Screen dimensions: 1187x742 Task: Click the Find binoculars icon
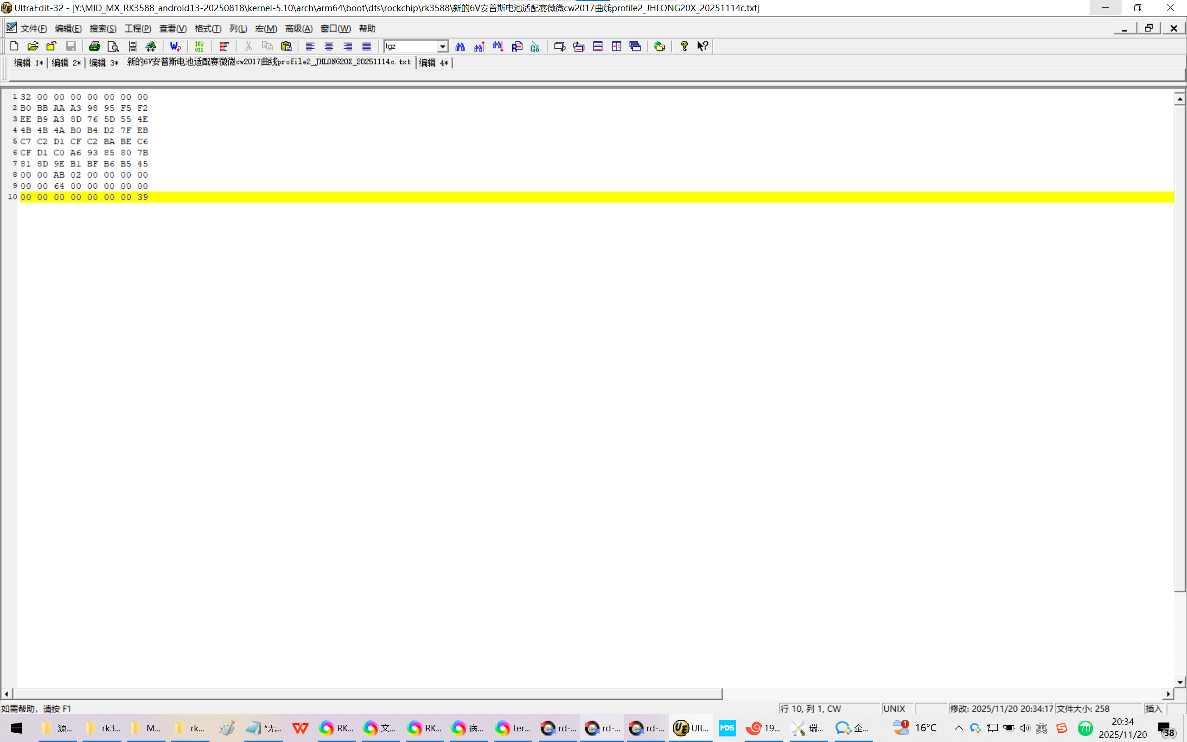coord(460,46)
